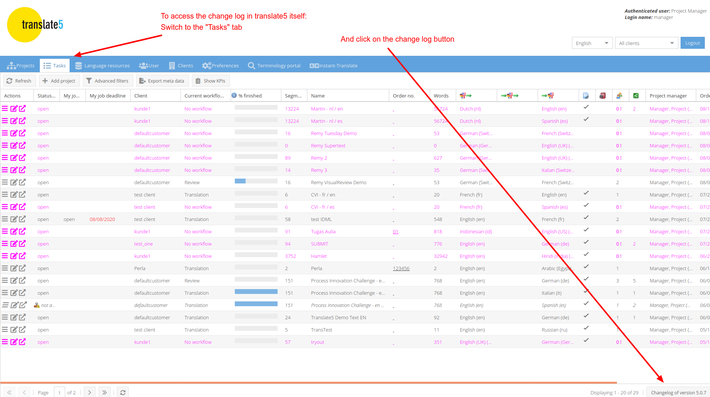
Task: Click the target language flag column header
Action: pos(548,96)
